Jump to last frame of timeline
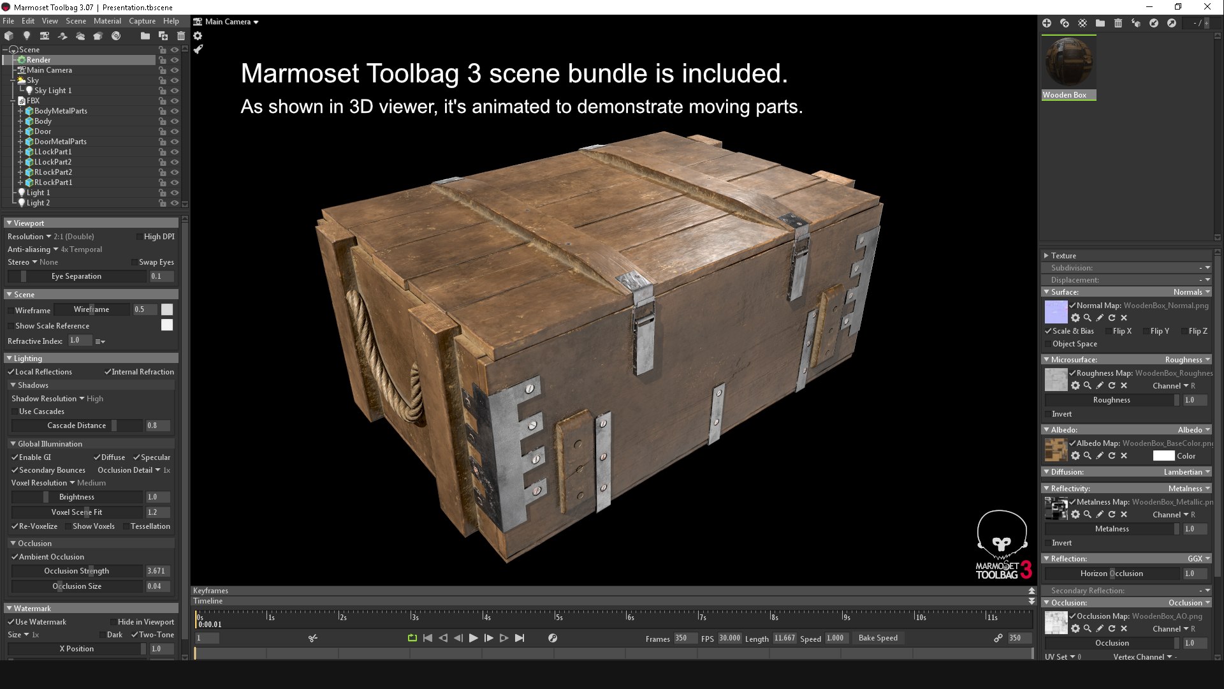This screenshot has width=1224, height=689. (520, 638)
